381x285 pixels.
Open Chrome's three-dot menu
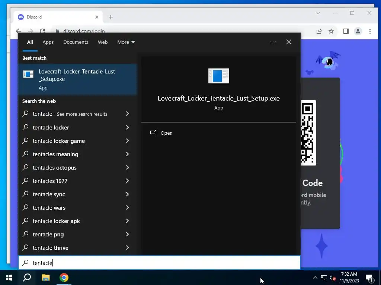(x=370, y=31)
